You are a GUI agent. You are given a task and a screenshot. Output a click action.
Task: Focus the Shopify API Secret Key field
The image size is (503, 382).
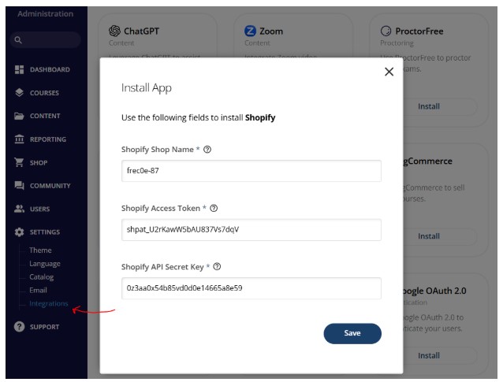[251, 288]
